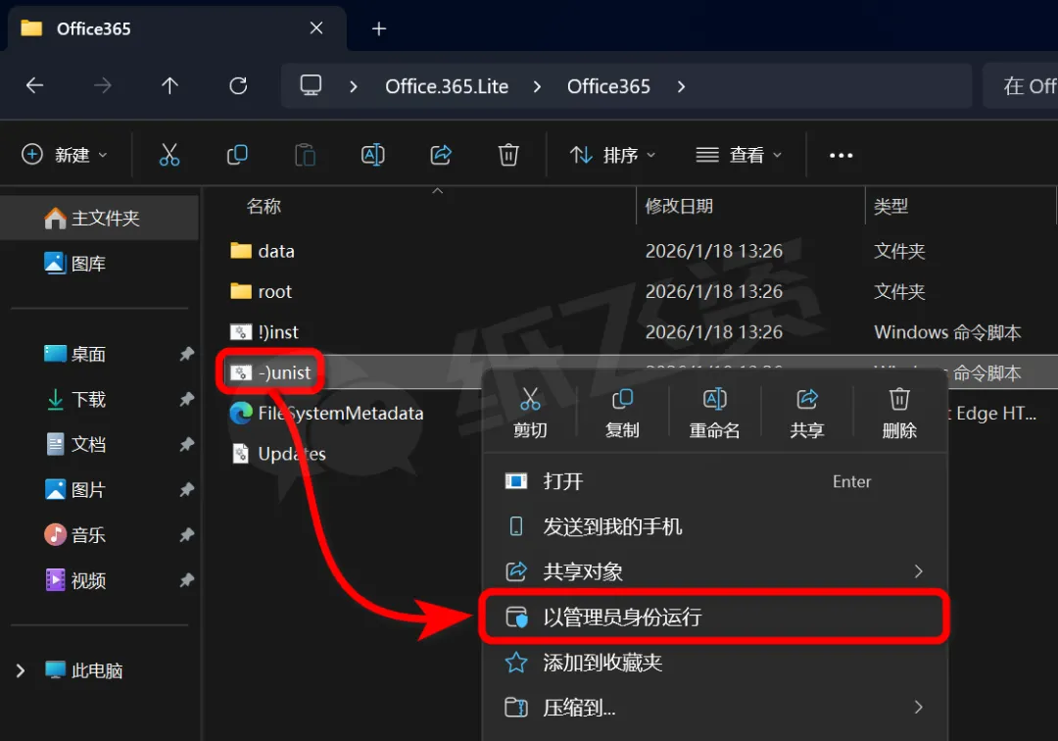1058x741 pixels.
Task: Expand chevron after Office365 in path
Action: click(x=681, y=86)
